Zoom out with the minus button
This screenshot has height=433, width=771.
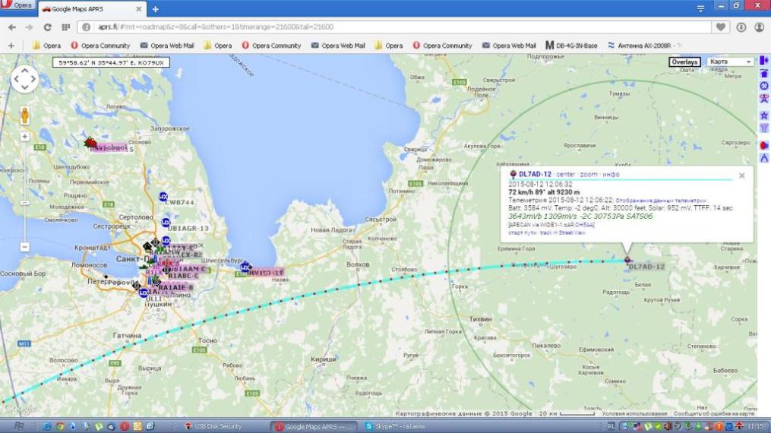coord(25,247)
